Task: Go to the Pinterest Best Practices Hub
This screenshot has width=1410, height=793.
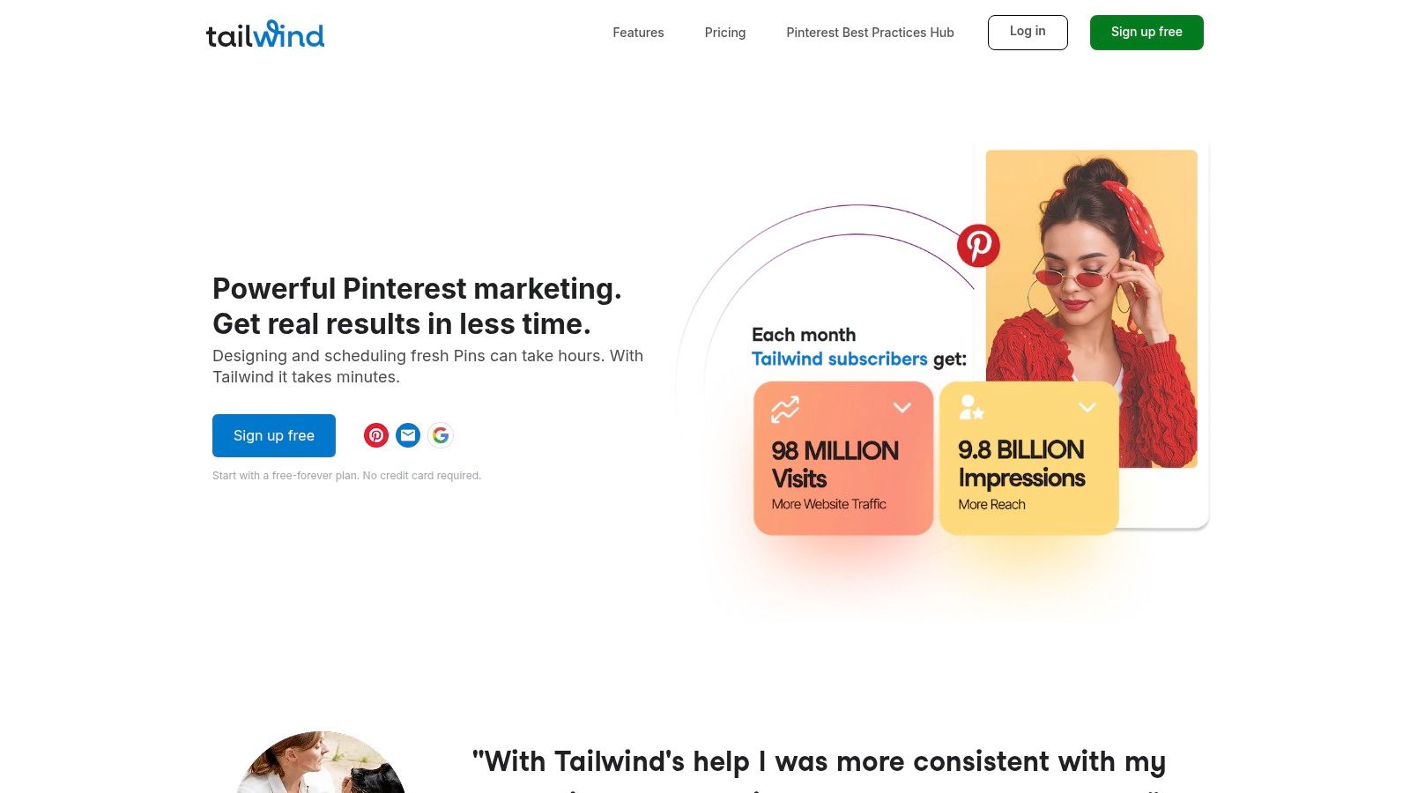Action: pos(870,33)
